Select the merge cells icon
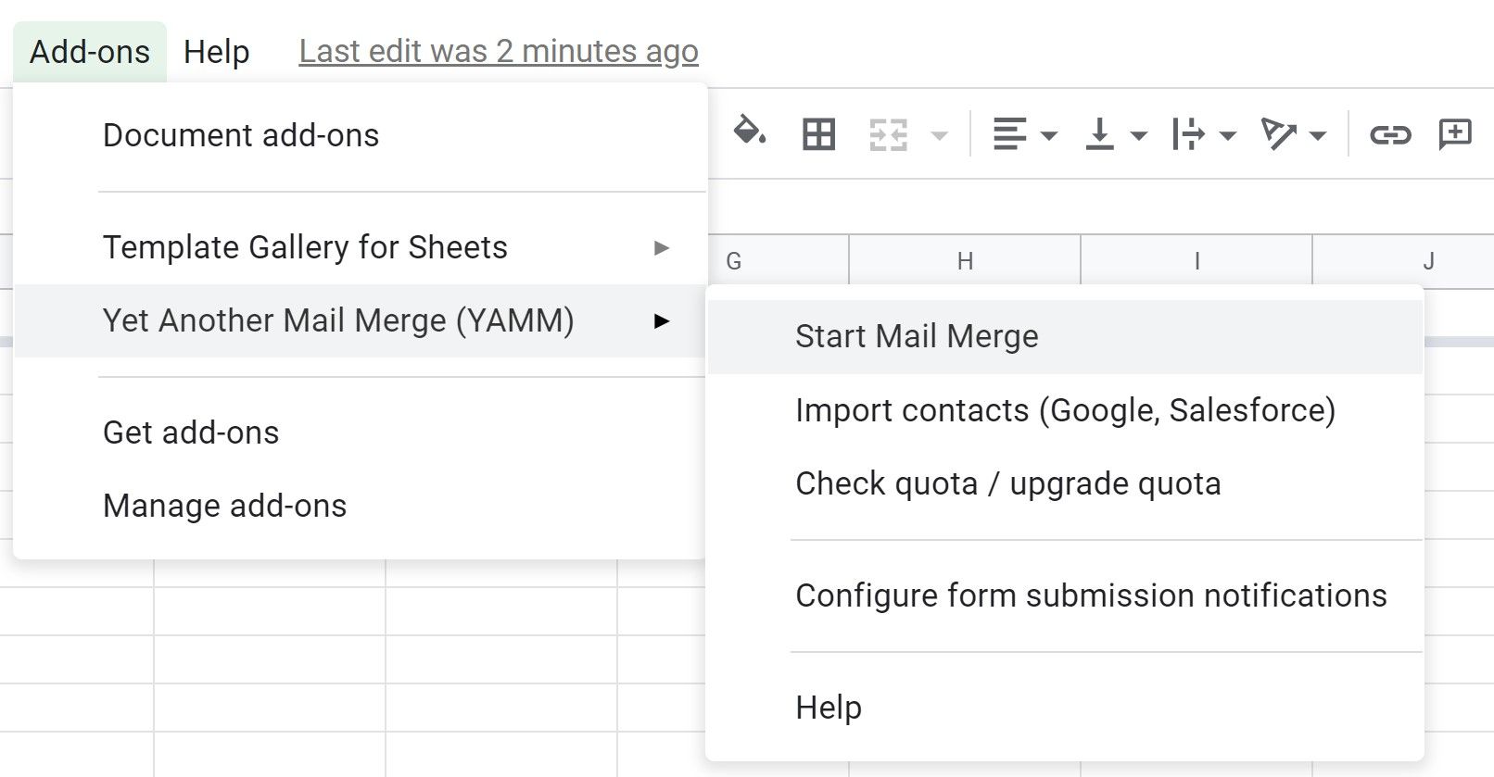 (x=888, y=134)
